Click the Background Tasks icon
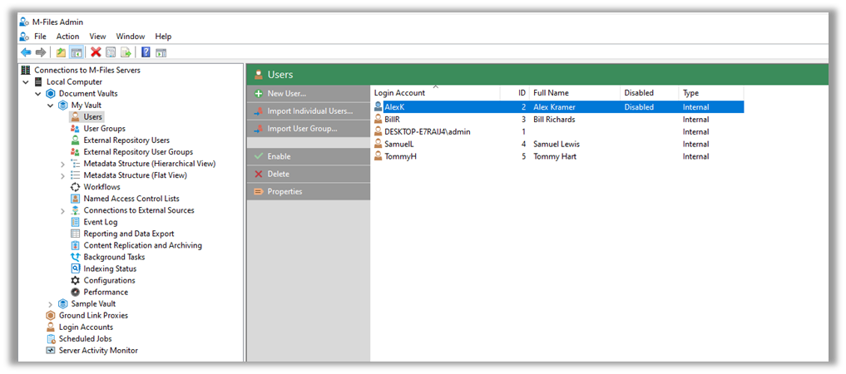Screen dimensions: 846x374 pyautogui.click(x=76, y=257)
